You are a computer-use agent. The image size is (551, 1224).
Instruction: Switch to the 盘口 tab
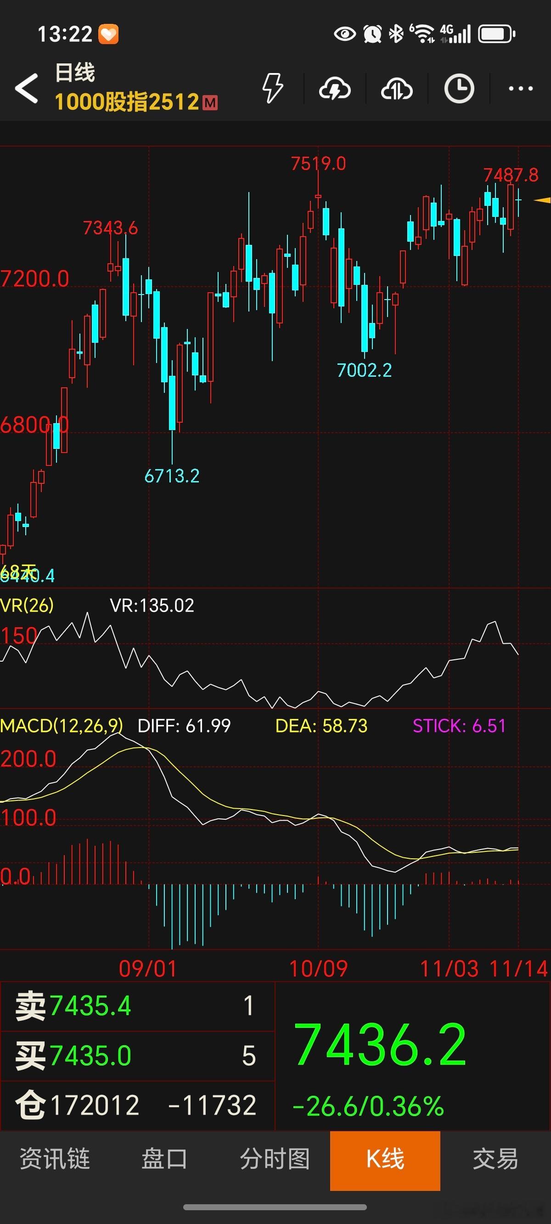click(x=165, y=1159)
